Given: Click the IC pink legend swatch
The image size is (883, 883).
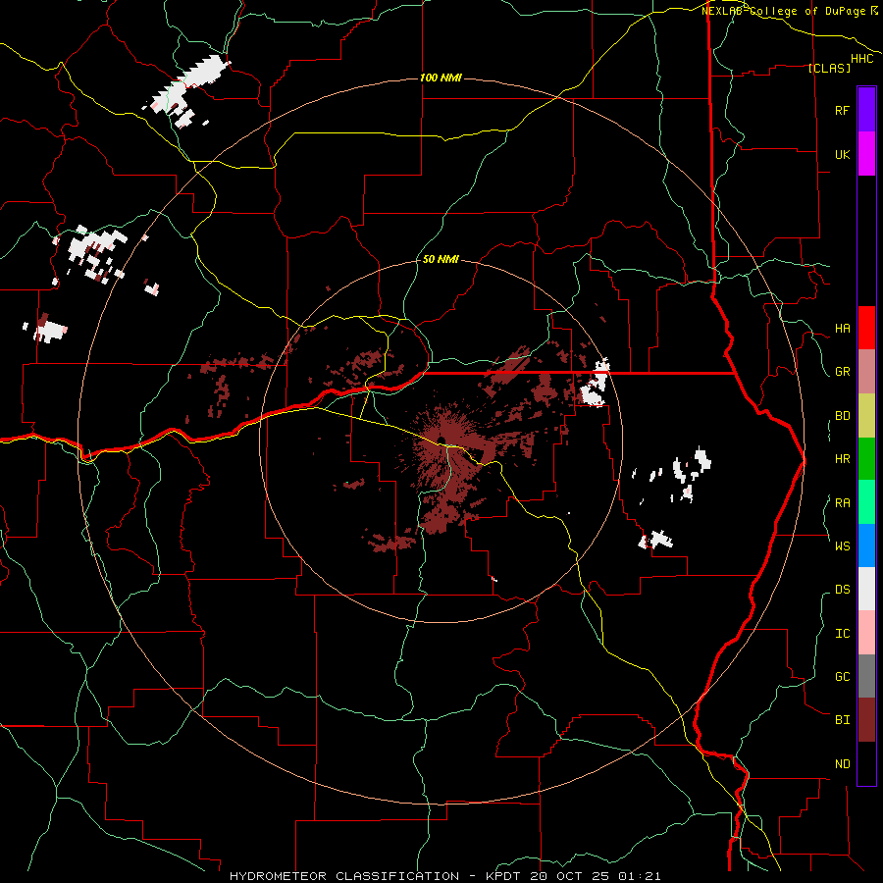Looking at the screenshot, I should (x=866, y=633).
